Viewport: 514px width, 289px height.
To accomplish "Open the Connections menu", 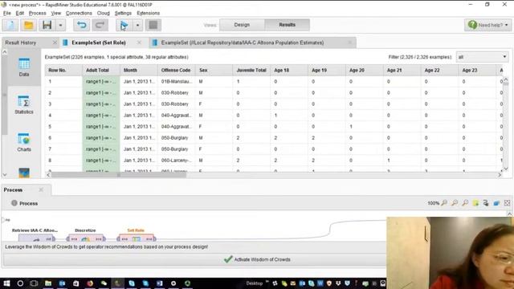I will pos(79,13).
